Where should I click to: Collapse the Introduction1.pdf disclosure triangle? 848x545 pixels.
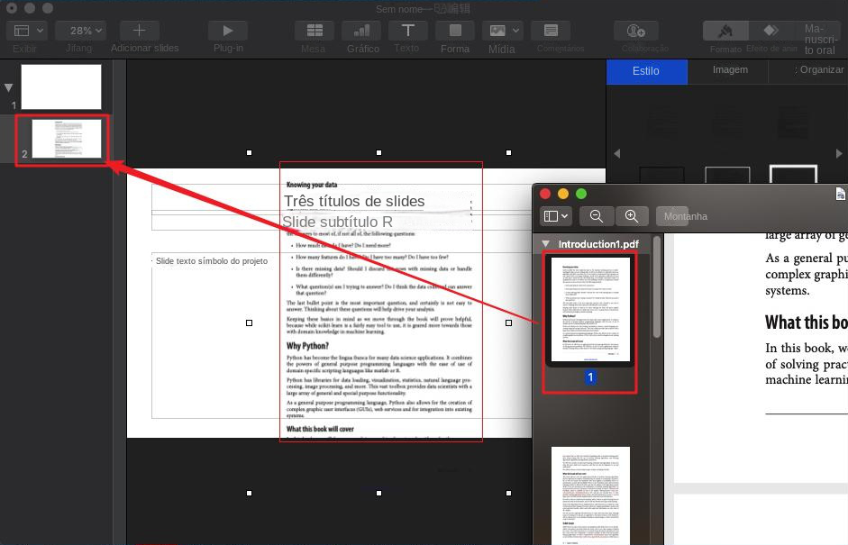coord(546,244)
